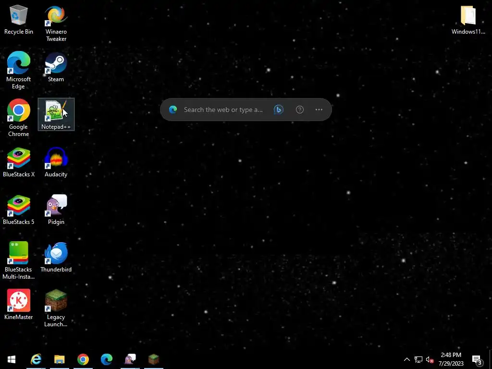Select the Google Chrome desktop shortcut
492x369 pixels.
pyautogui.click(x=19, y=118)
